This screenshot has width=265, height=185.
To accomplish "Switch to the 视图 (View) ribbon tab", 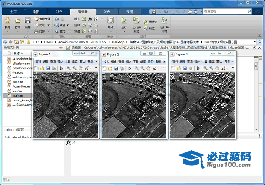I will coord(129,12).
